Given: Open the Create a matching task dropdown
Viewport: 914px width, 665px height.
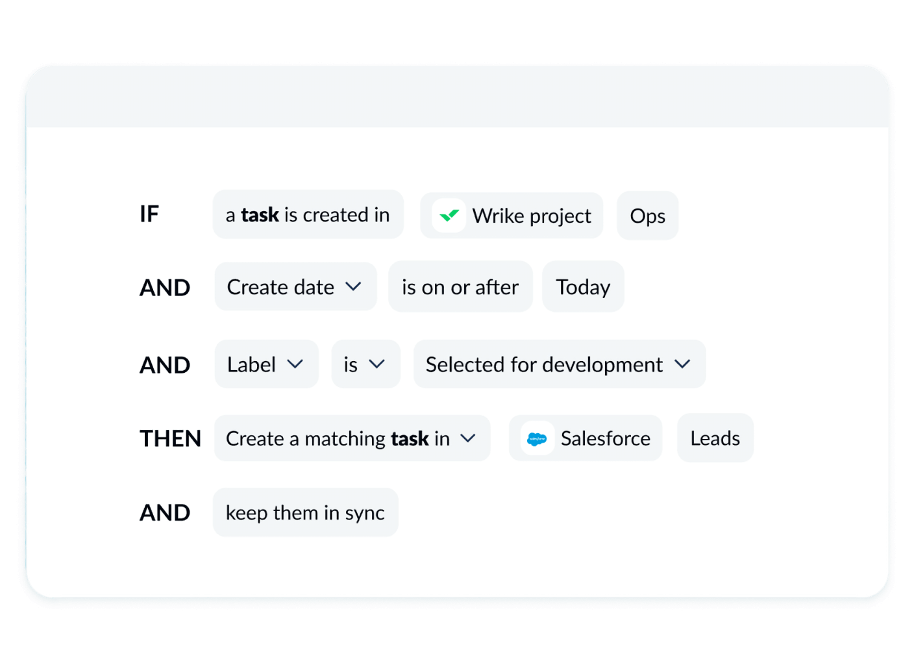Looking at the screenshot, I should [x=351, y=438].
